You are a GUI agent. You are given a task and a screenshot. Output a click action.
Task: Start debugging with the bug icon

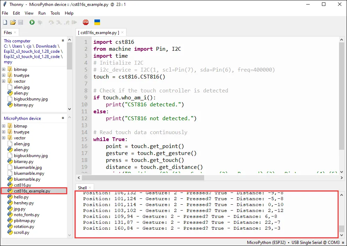coord(40,22)
